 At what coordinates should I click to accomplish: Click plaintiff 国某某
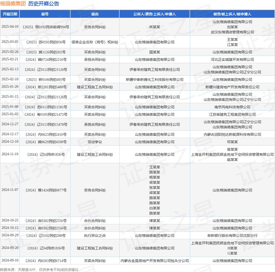[x=154, y=52]
